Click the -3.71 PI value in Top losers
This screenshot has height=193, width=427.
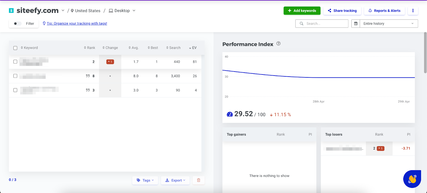[x=406, y=148]
